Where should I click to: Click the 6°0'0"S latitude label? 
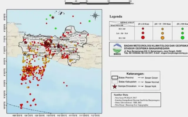tap(5, 16)
